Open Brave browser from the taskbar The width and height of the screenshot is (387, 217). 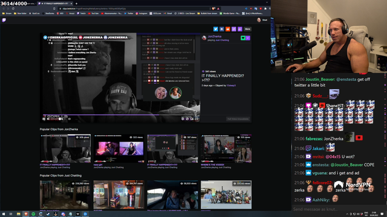pos(26,214)
